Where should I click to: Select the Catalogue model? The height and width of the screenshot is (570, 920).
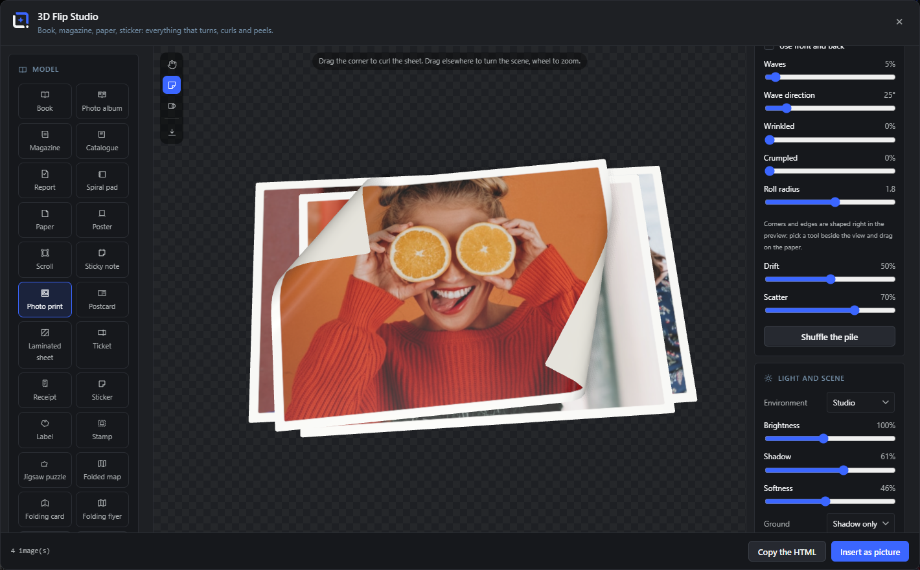coord(102,141)
